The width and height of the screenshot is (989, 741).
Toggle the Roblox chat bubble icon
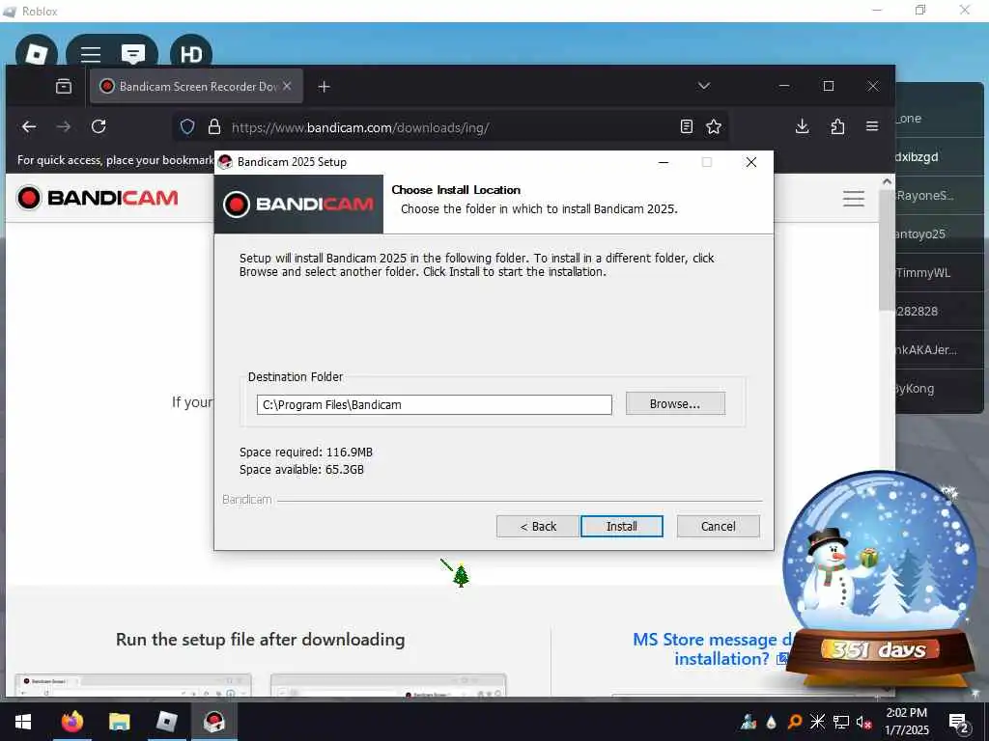pos(133,54)
